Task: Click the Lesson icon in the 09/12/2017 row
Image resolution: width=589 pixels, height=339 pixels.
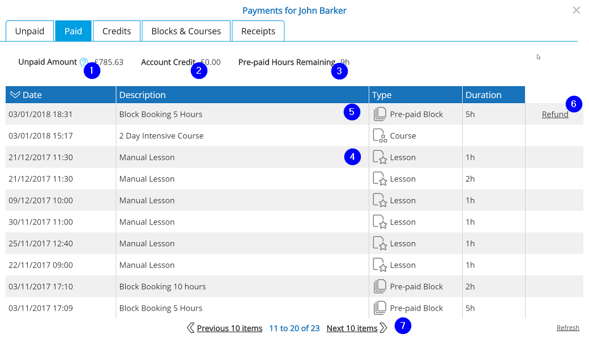Action: coord(379,200)
